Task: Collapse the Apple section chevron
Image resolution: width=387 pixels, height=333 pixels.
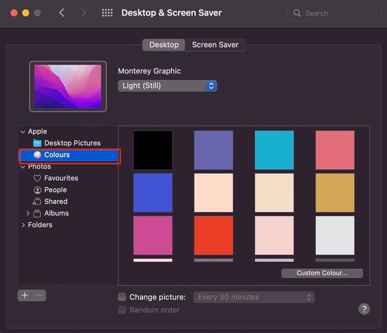Action: coord(23,132)
